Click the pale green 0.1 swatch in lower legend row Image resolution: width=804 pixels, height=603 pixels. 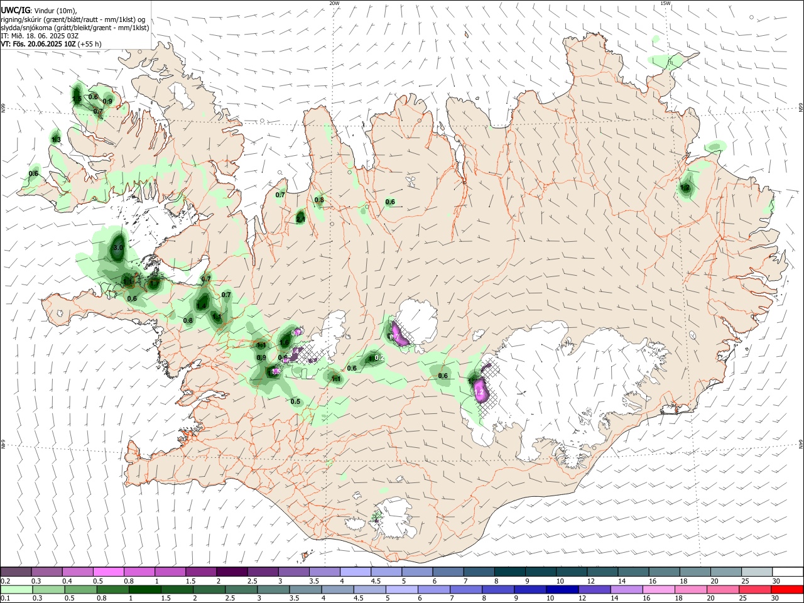tap(16, 589)
